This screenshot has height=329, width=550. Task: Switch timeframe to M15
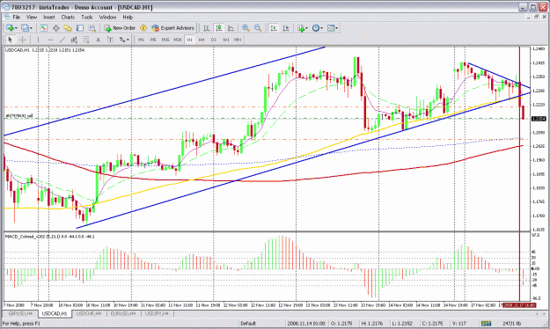[x=165, y=40]
